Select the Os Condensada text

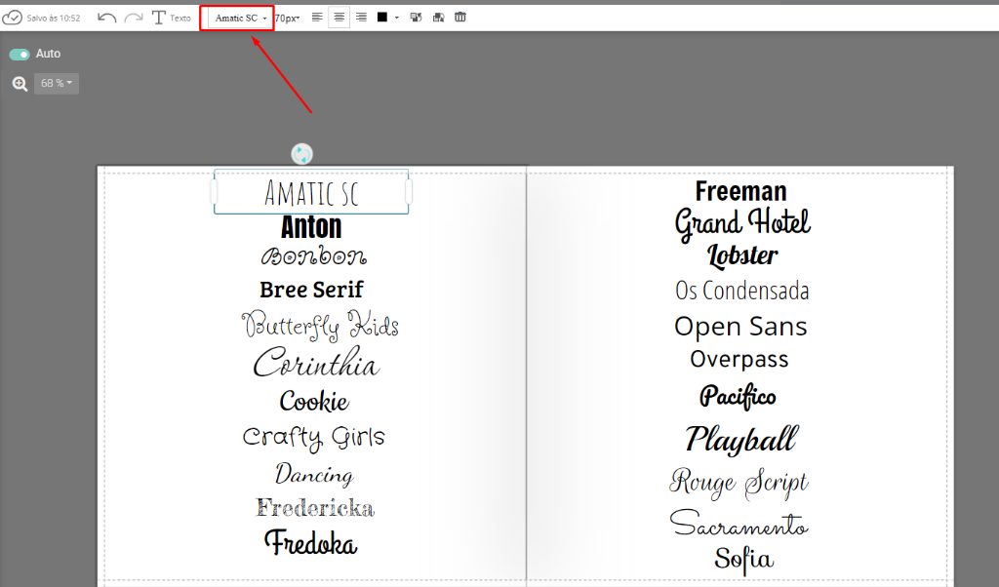[x=742, y=291]
